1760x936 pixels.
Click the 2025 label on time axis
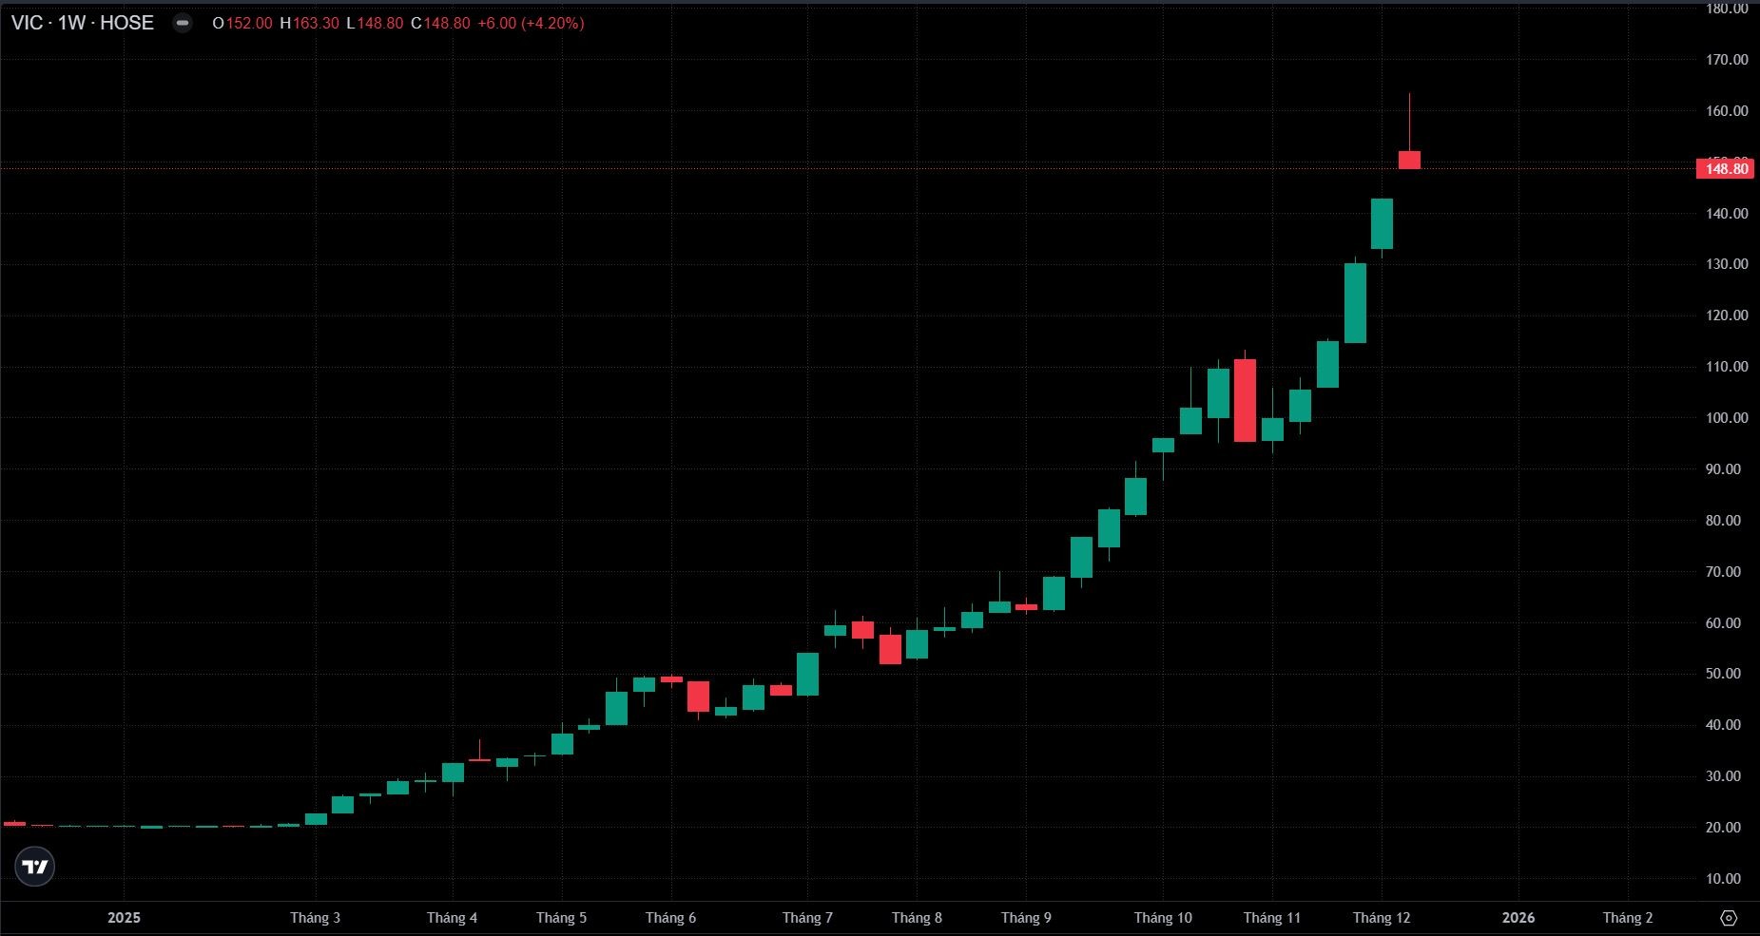tap(124, 918)
